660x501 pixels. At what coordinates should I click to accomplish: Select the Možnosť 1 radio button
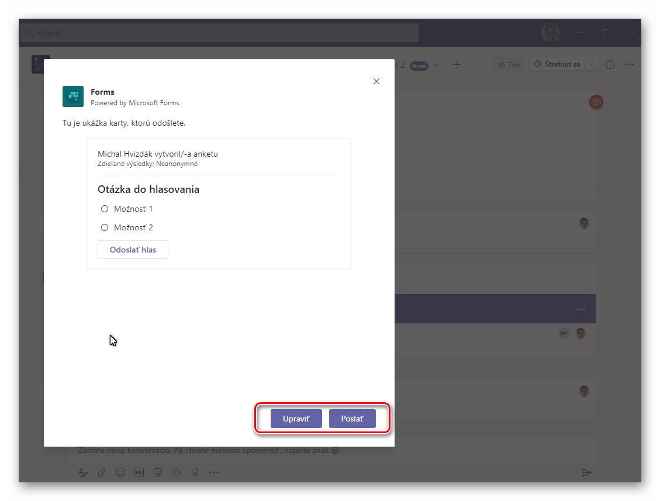[105, 209]
